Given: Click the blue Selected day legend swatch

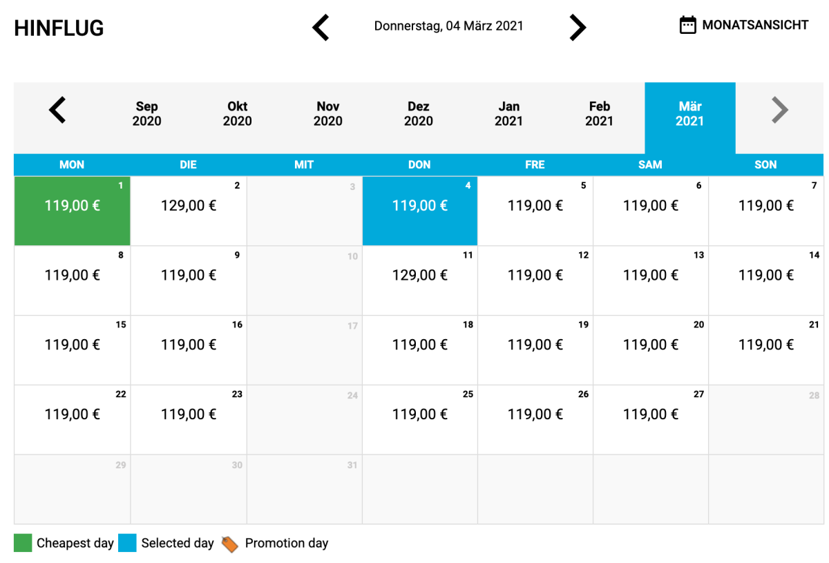Looking at the screenshot, I should [x=127, y=543].
